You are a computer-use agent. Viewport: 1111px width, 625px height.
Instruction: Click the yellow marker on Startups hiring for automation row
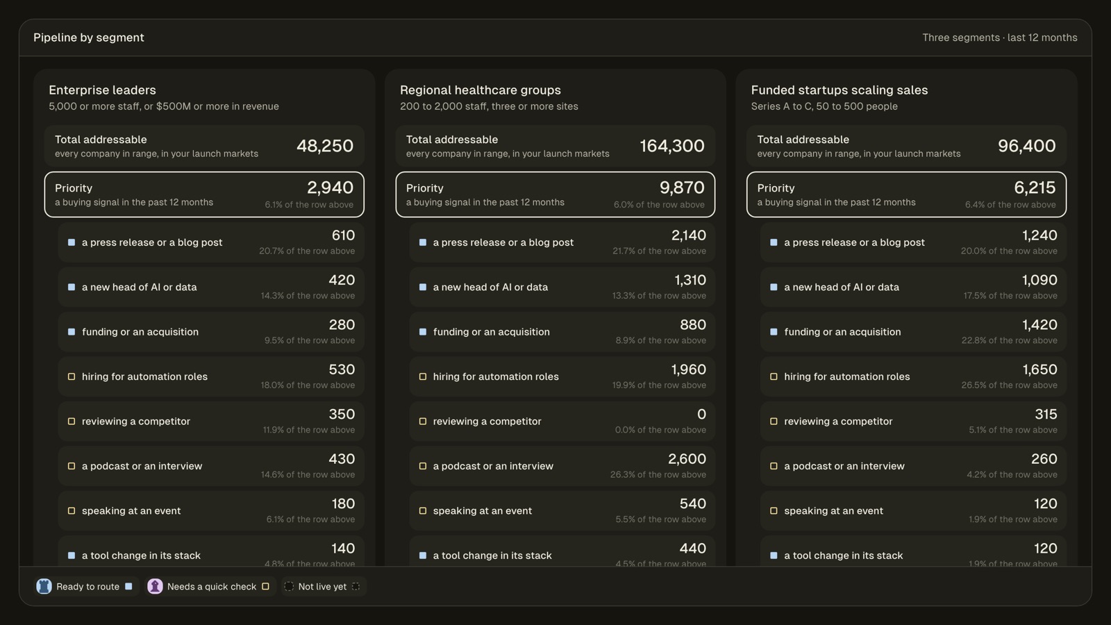tap(774, 376)
